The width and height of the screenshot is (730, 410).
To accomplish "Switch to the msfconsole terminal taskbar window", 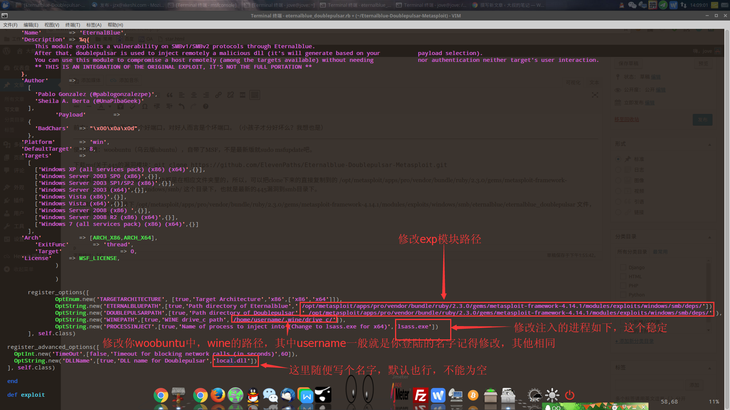I will (x=202, y=5).
